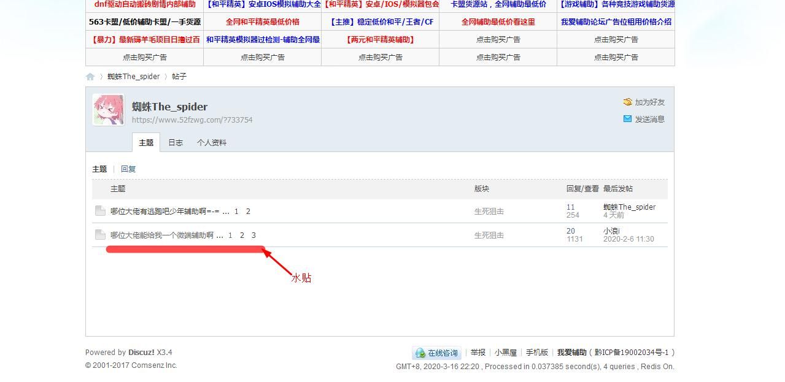Viewport: 785px width, 382px height.
Task: Click 加为好友 link
Action: (x=650, y=102)
